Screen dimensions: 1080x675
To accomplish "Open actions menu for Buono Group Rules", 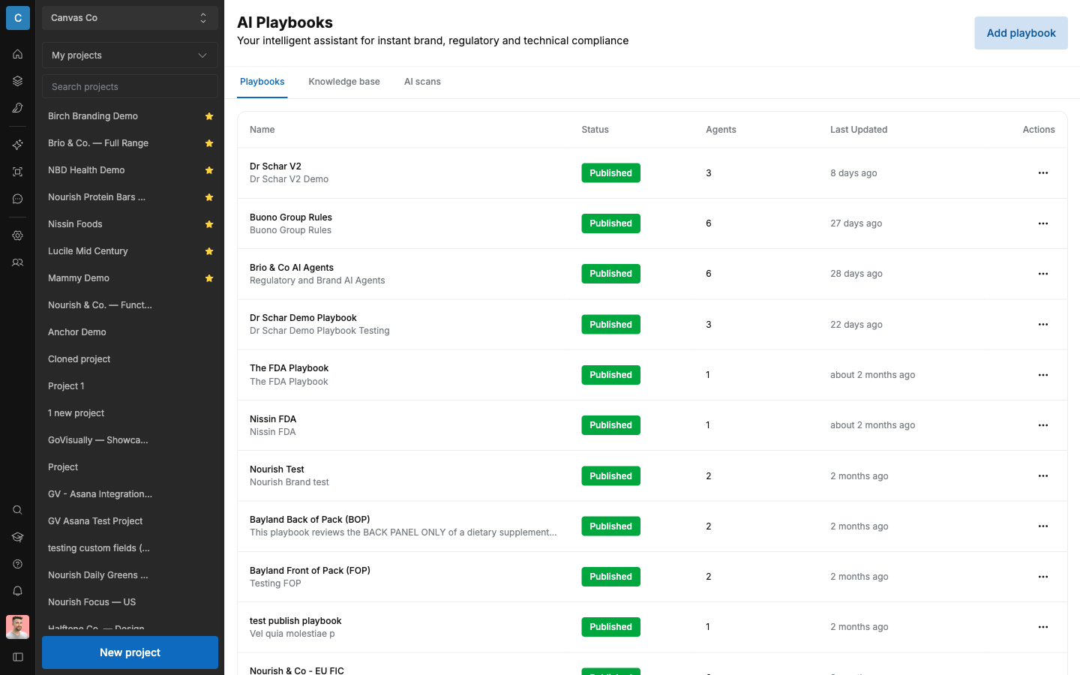I will pyautogui.click(x=1042, y=223).
